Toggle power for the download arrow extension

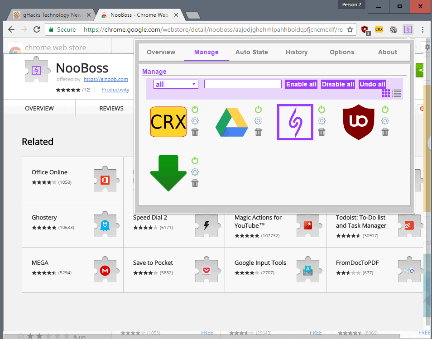point(195,160)
